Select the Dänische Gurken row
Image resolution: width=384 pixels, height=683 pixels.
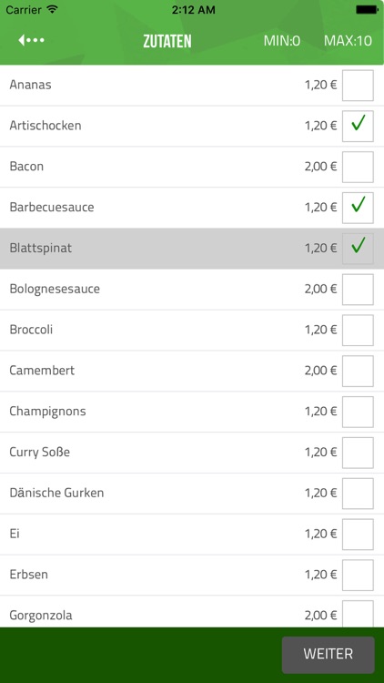[x=192, y=494]
